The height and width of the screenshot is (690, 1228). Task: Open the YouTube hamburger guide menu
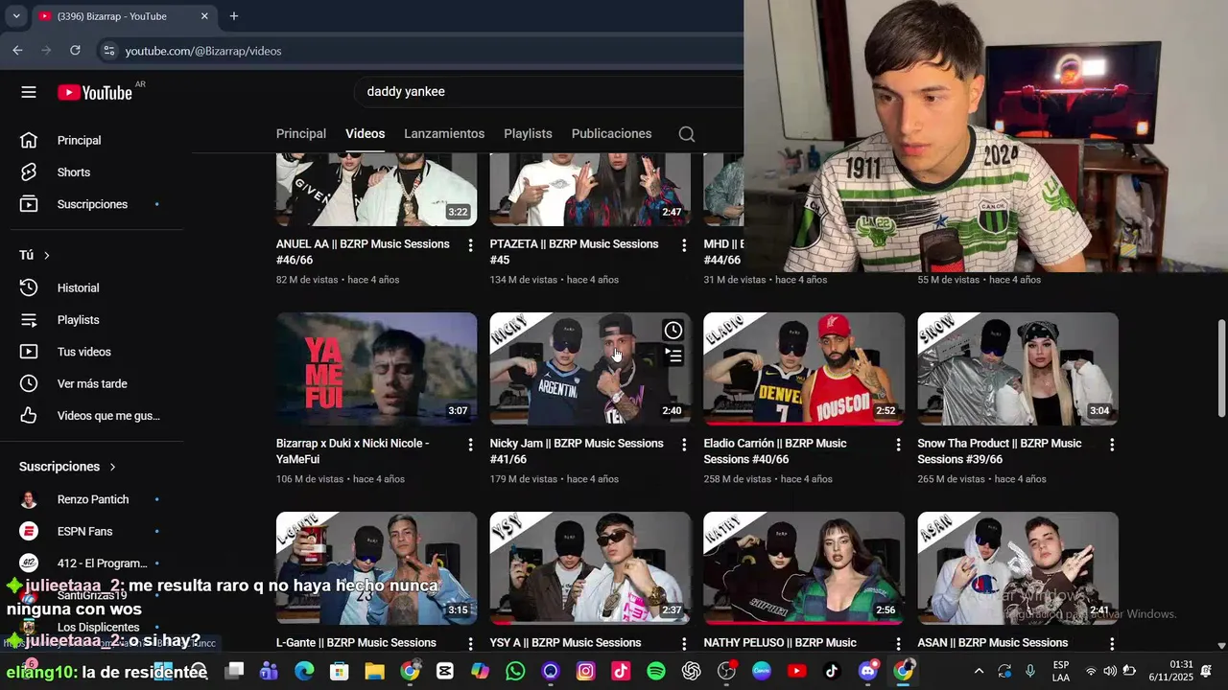point(29,92)
